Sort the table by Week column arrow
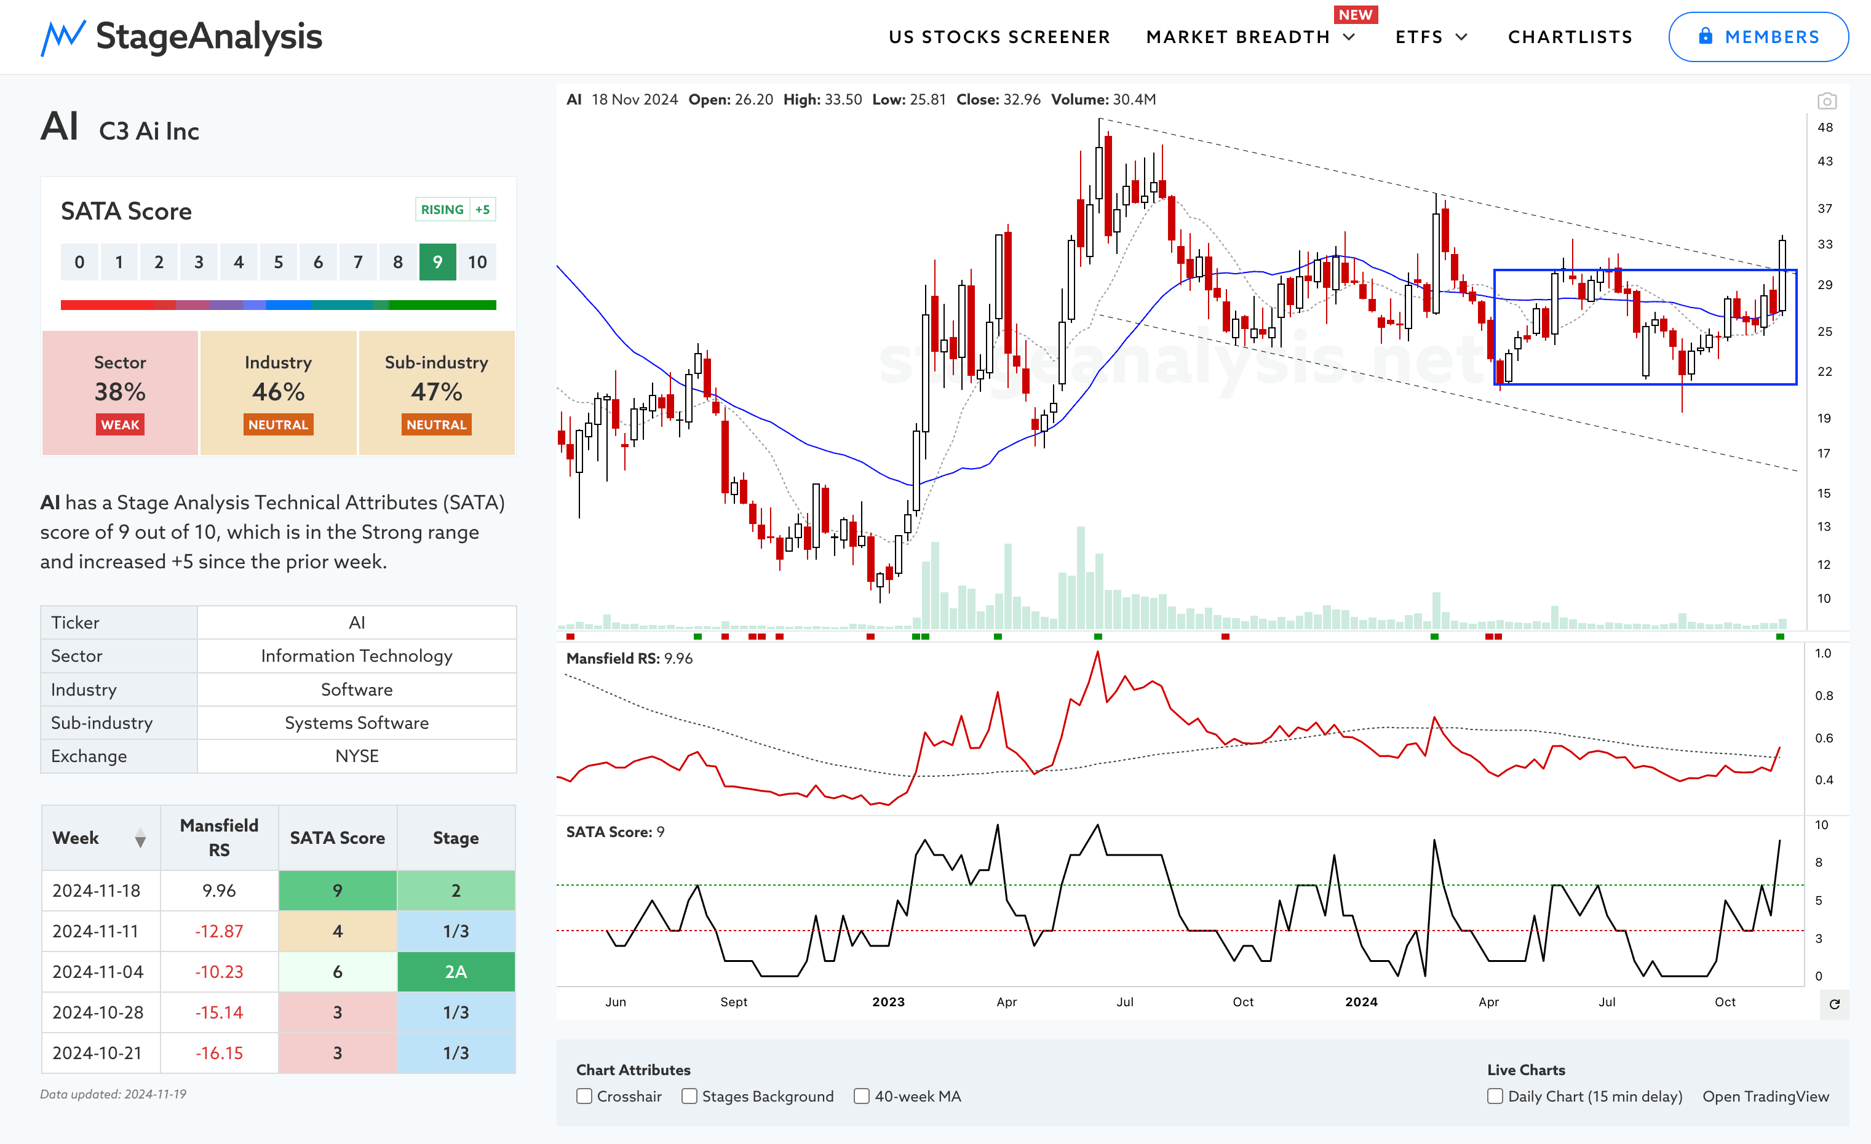This screenshot has height=1144, width=1871. point(140,838)
